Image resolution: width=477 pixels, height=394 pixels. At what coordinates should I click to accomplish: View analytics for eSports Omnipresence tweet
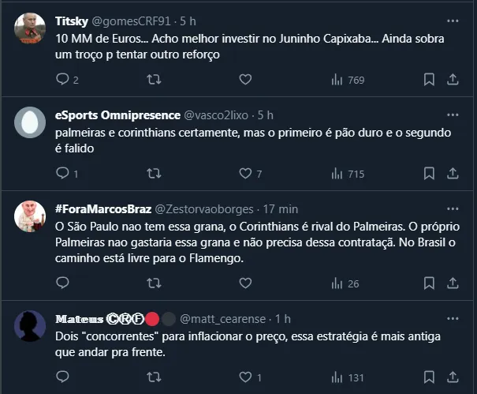(346, 173)
